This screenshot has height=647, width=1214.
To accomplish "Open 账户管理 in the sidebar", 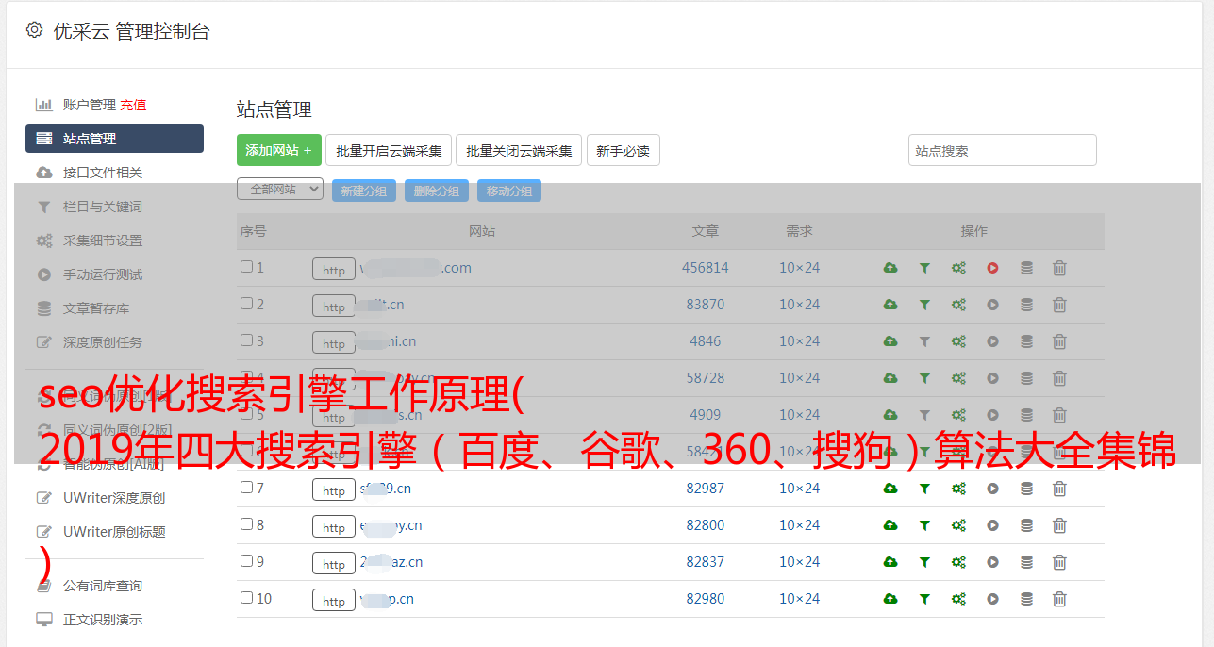I will pyautogui.click(x=89, y=105).
